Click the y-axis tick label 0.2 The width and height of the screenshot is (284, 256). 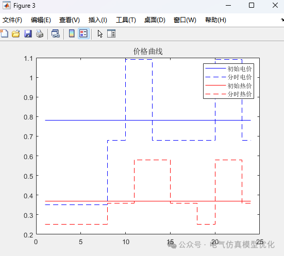coord(28,235)
